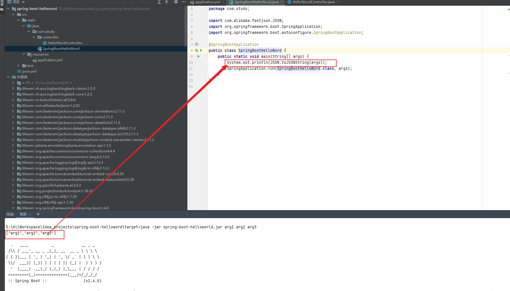Click the 外部库 library icon

click(x=14, y=77)
